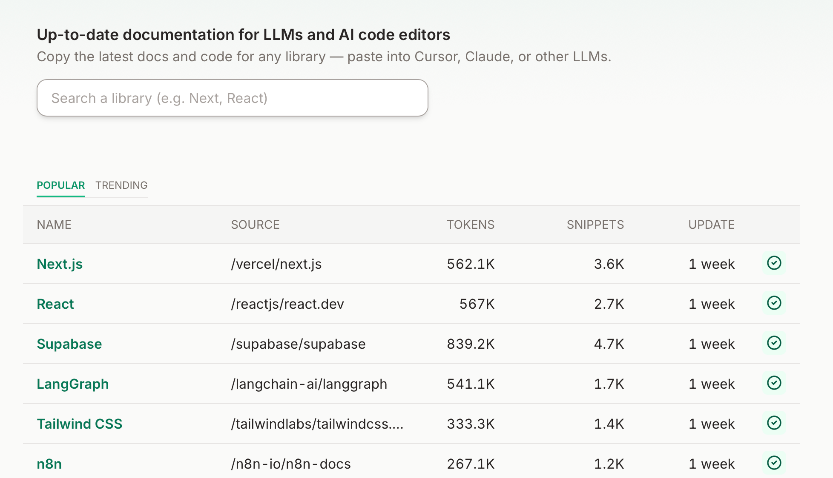Click the check-circle icon in the Tailwind CSS row
Viewport: 833px width, 478px height.
774,423
